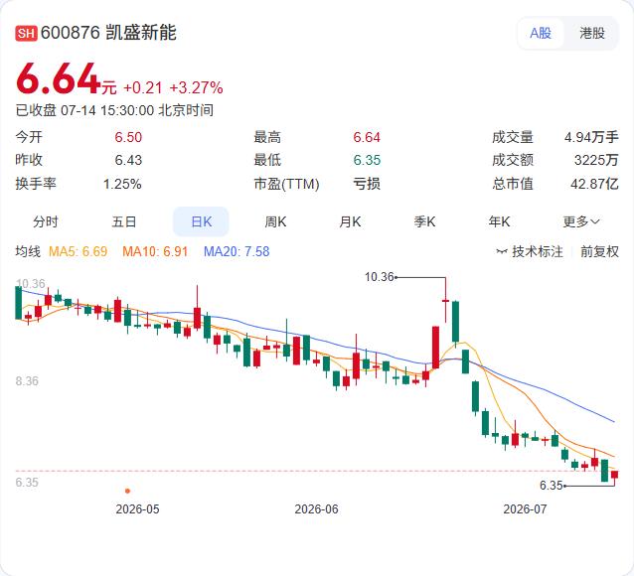634x576 pixels.
Task: Click the 今开 value 6.50
Action: (128, 137)
